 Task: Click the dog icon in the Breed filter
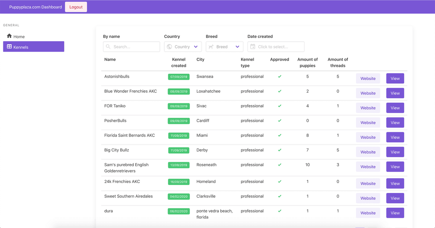tap(211, 47)
